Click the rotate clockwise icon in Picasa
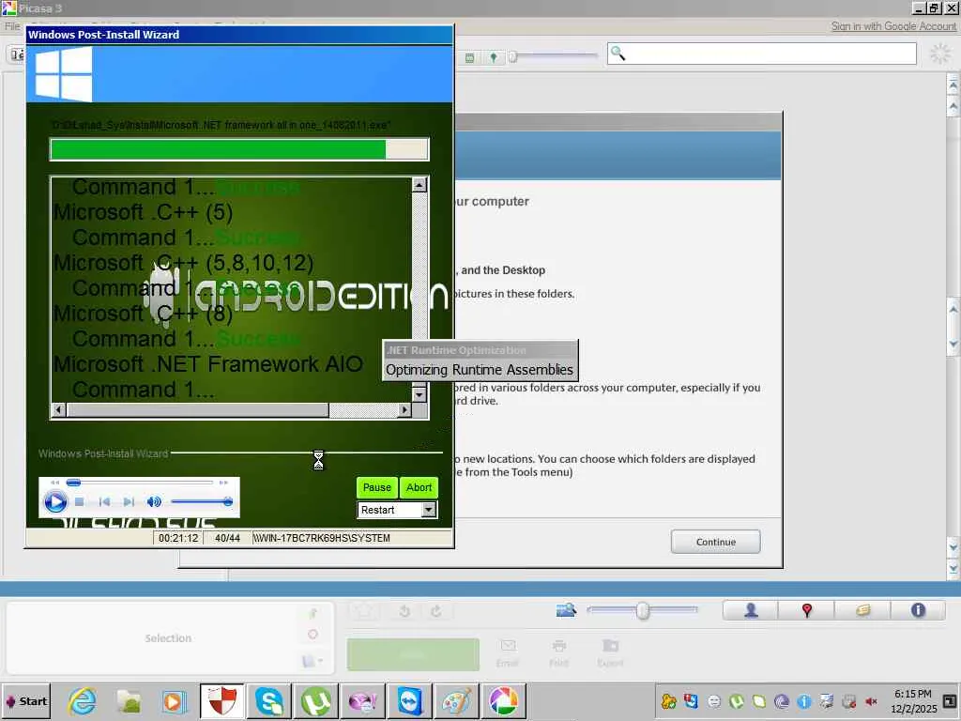Viewport: 961px width, 721px height. pos(436,611)
